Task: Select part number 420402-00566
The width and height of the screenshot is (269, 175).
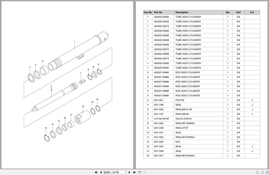Action: pyautogui.click(x=161, y=35)
